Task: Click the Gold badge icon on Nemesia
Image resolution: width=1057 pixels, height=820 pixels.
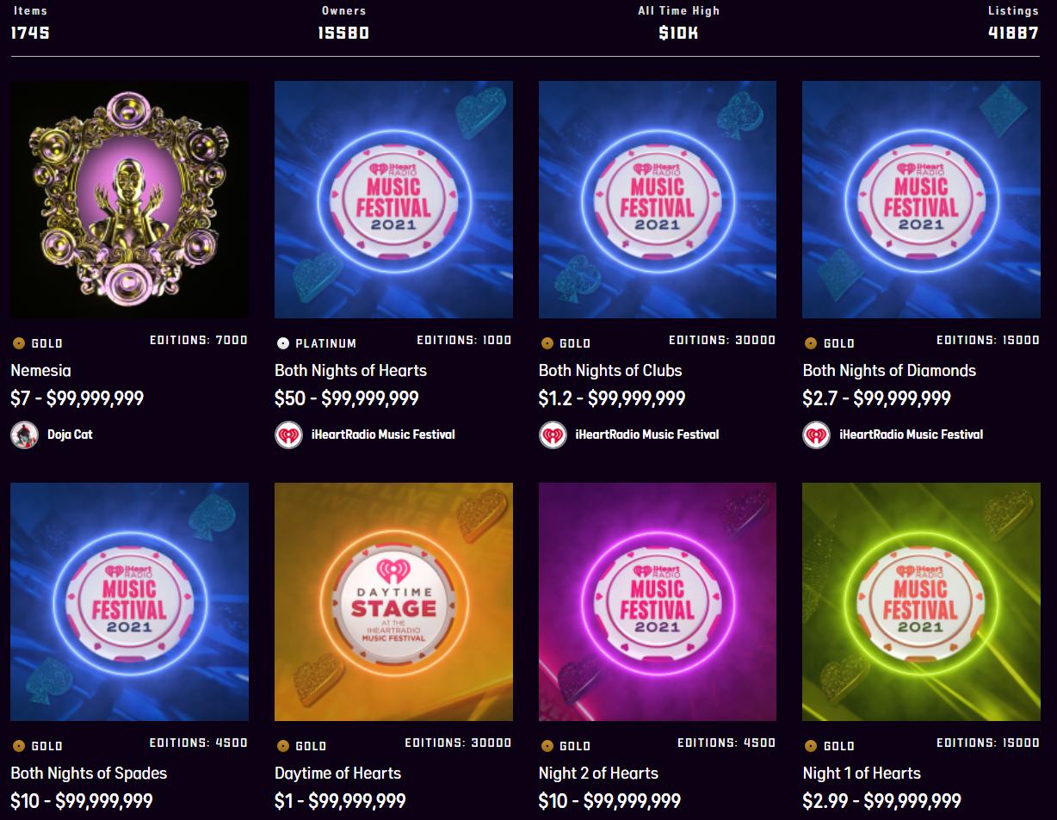Action: [18, 343]
